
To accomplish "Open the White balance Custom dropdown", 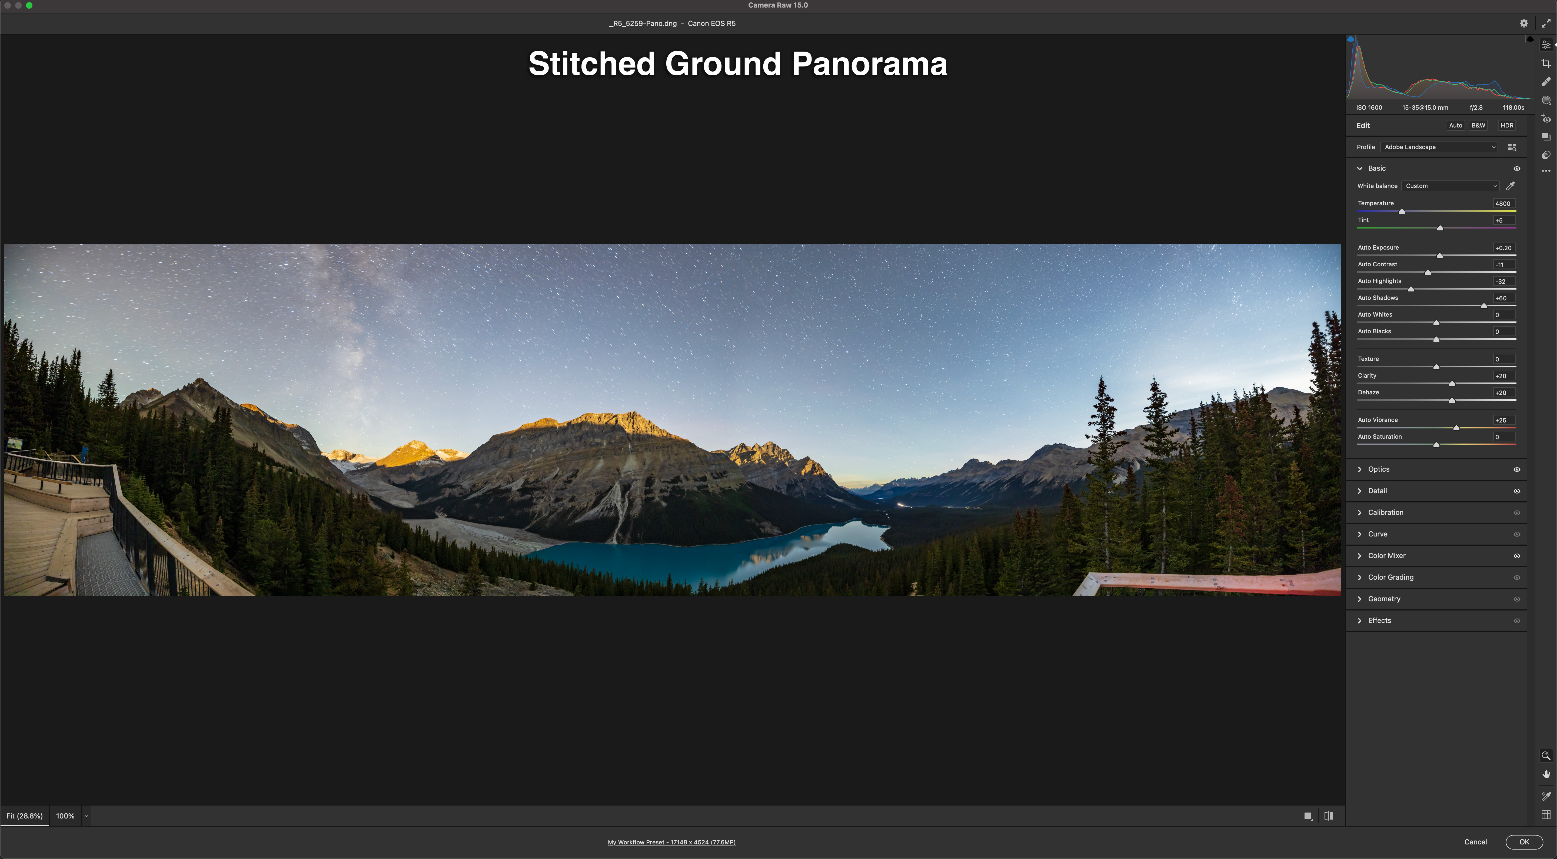I will [x=1450, y=186].
